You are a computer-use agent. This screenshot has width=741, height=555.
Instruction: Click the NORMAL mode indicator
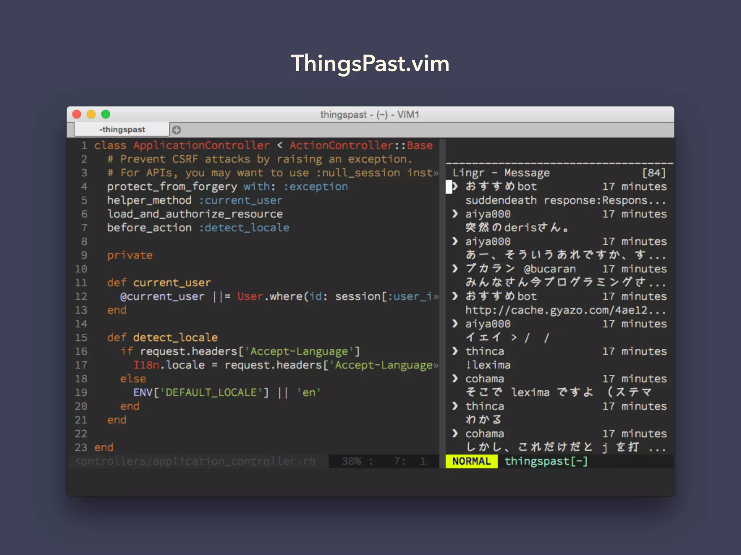471,461
